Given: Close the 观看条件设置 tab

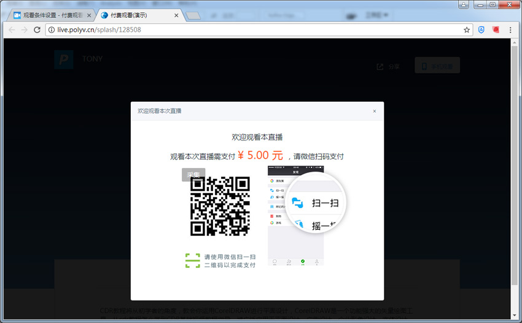Looking at the screenshot, I should click(90, 15).
